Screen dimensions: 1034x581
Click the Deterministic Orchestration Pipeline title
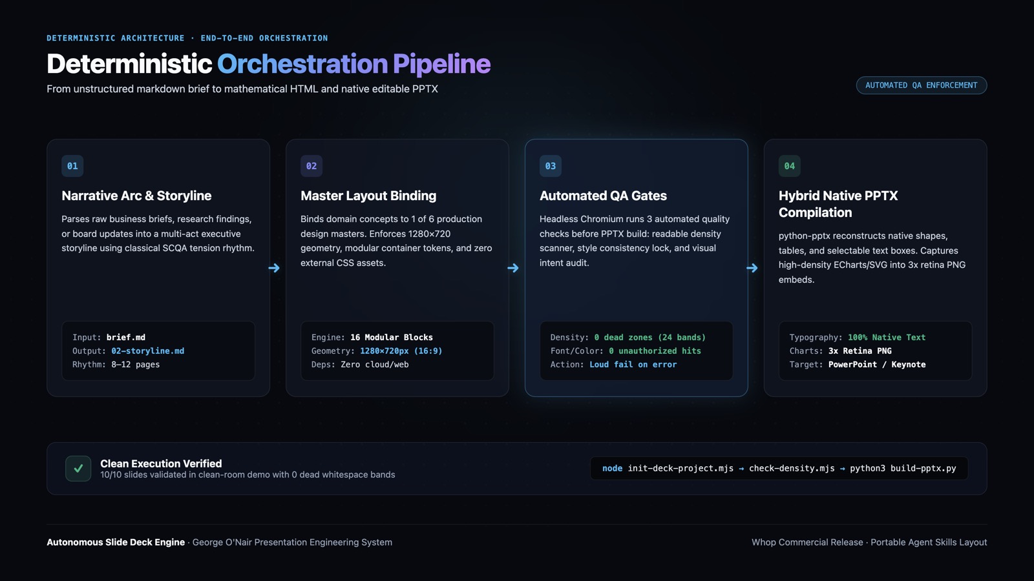[x=269, y=64]
